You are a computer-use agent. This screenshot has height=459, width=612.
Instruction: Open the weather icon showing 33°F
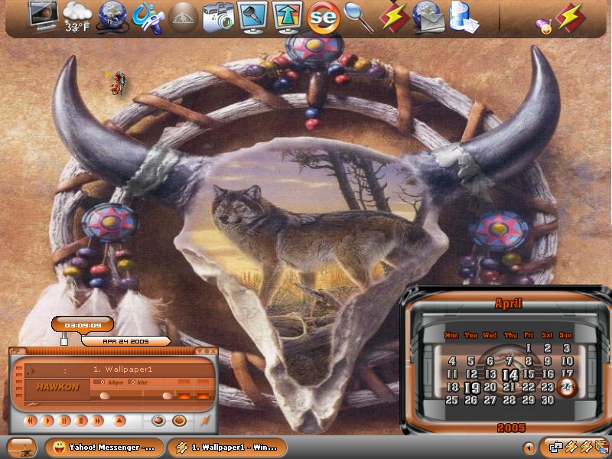tap(77, 17)
